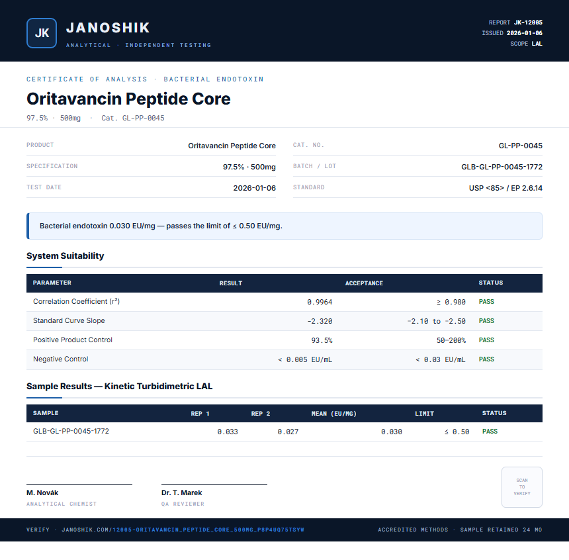Click the standard value USP <85> / EP 2.6.14
The image size is (569, 560).
click(x=505, y=188)
